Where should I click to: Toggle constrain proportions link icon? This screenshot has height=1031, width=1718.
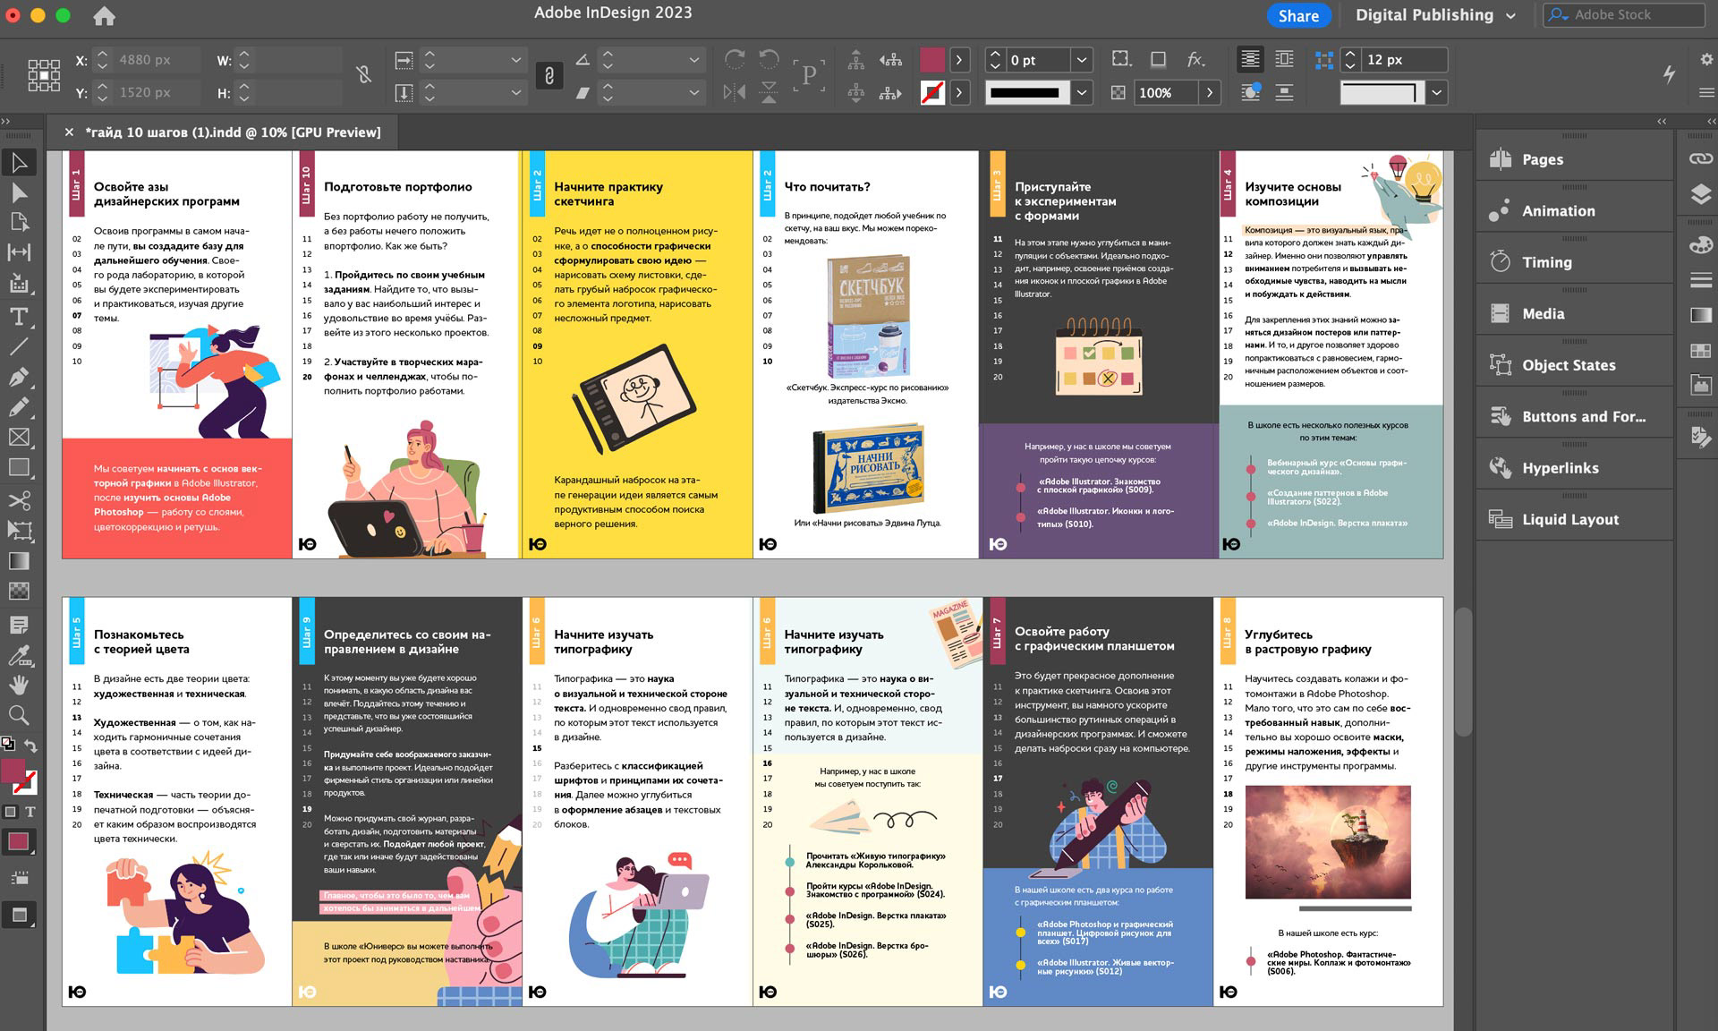point(549,76)
